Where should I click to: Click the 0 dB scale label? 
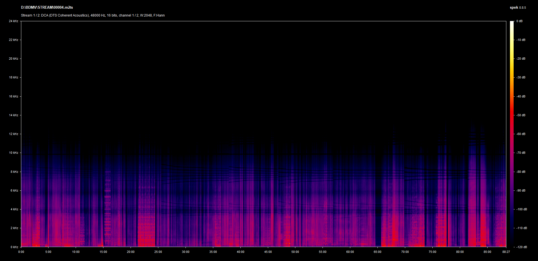[x=520, y=21]
